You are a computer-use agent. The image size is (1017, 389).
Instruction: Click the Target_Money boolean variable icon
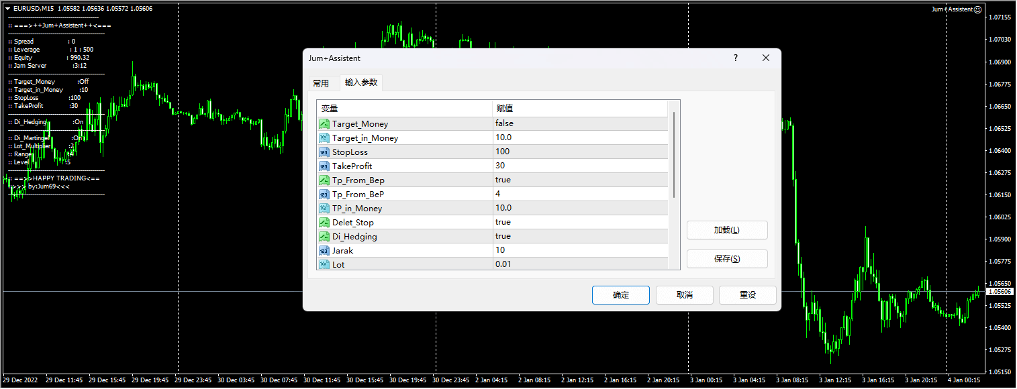pyautogui.click(x=324, y=124)
